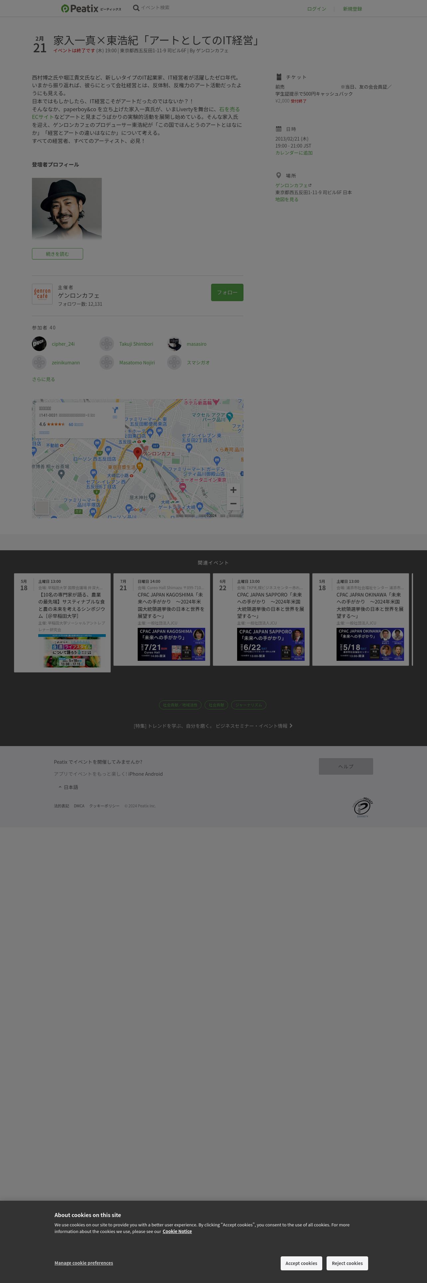This screenshot has width=427, height=1283.
Task: Open Takuji Shimbori attendee profile
Action: pyautogui.click(x=136, y=344)
